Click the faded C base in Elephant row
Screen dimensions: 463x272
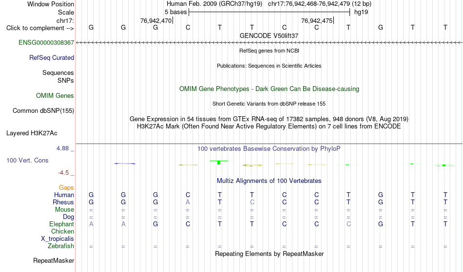point(348,224)
